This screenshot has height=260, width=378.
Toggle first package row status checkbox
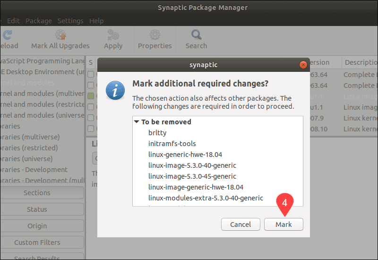[91, 74]
